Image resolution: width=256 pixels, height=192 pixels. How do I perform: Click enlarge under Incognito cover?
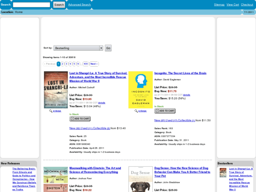(x=142, y=111)
